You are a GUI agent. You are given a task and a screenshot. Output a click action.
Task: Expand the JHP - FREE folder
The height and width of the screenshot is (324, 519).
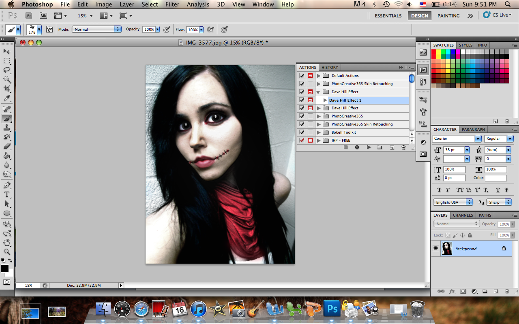319,141
